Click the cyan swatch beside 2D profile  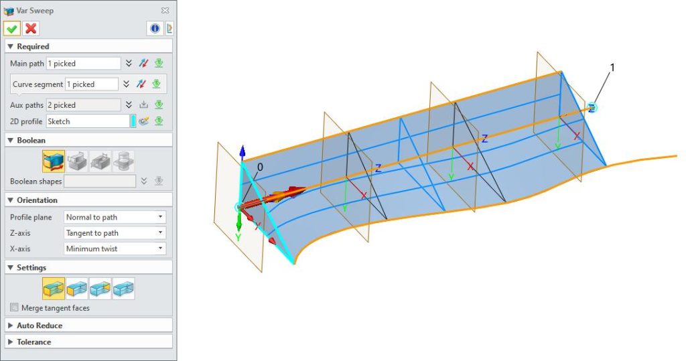pyautogui.click(x=133, y=121)
